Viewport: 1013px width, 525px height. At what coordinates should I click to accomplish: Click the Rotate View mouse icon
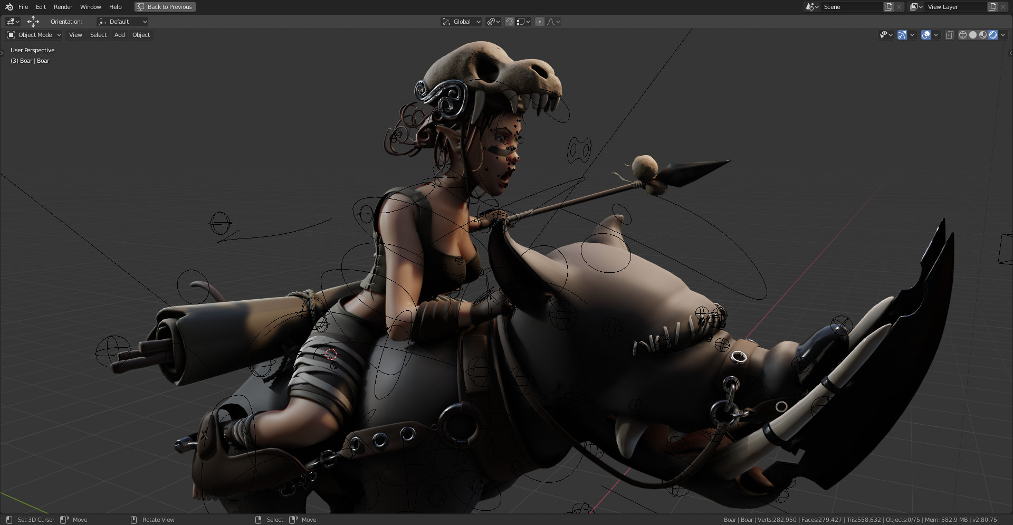133,520
